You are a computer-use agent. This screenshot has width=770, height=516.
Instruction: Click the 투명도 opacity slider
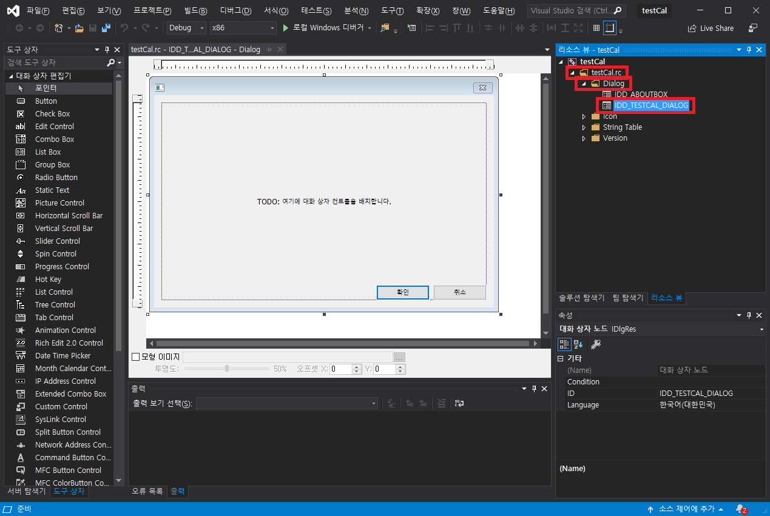click(227, 368)
